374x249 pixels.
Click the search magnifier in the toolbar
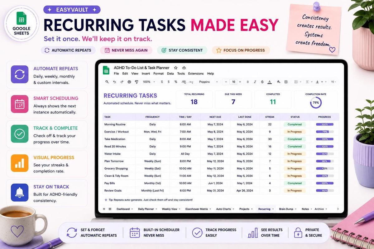[107, 82]
